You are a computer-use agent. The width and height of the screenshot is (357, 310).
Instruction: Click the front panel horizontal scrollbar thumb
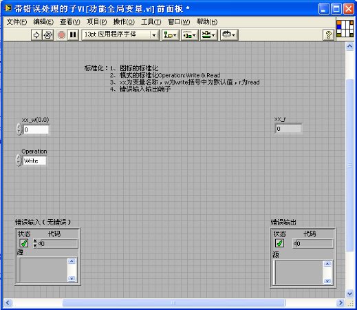174,303
